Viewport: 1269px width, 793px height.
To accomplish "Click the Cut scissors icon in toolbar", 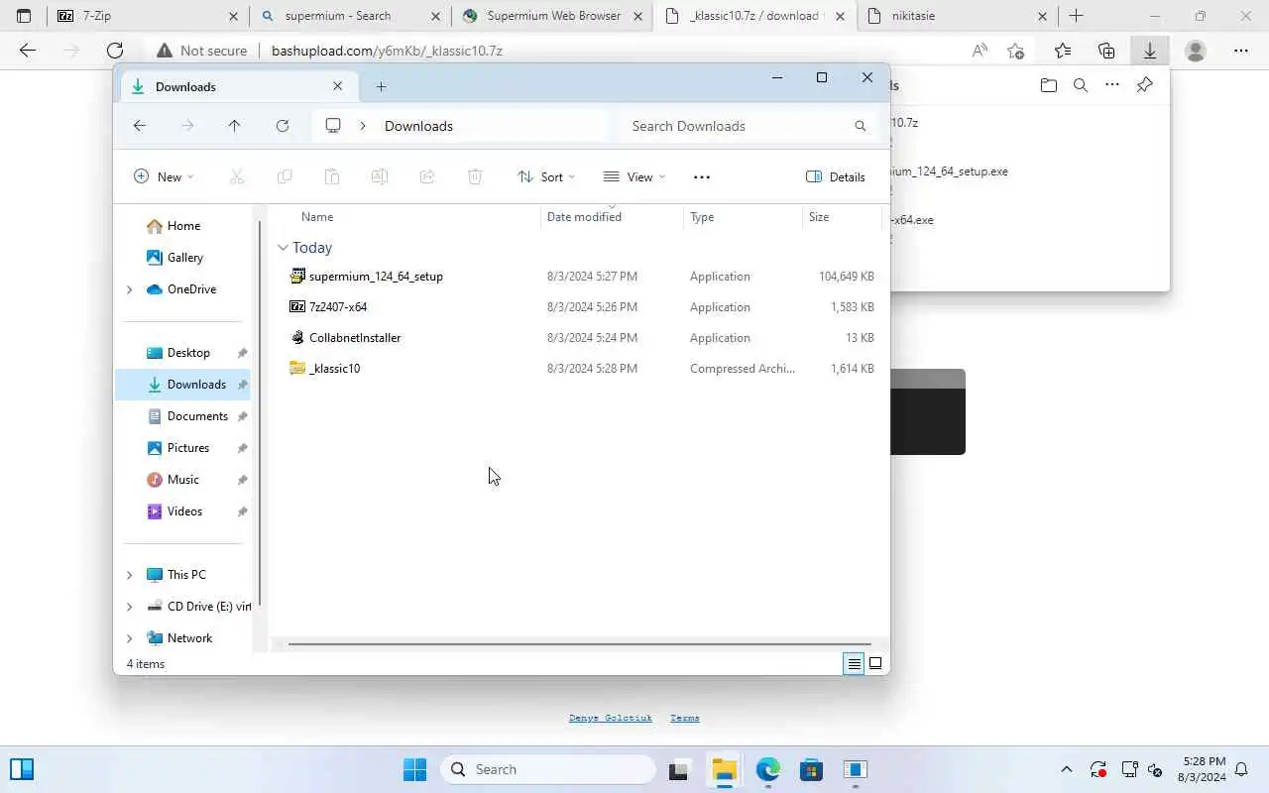I will [237, 176].
